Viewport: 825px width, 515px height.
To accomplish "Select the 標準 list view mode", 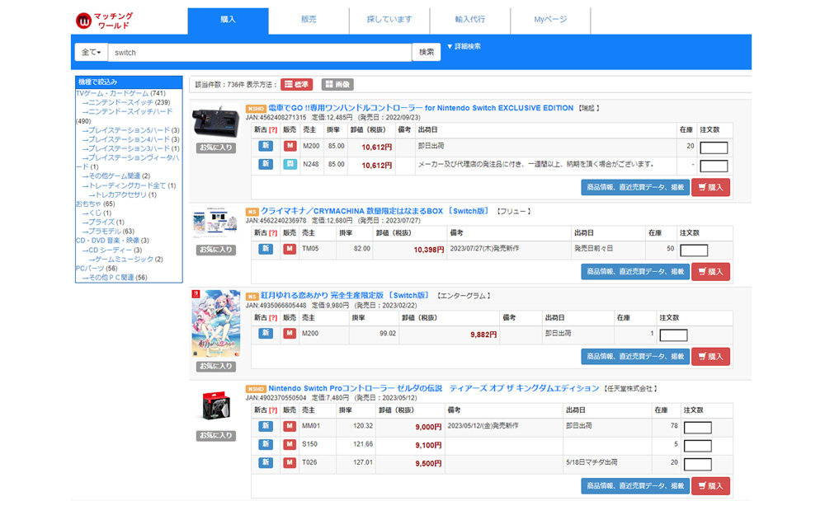I will (297, 84).
